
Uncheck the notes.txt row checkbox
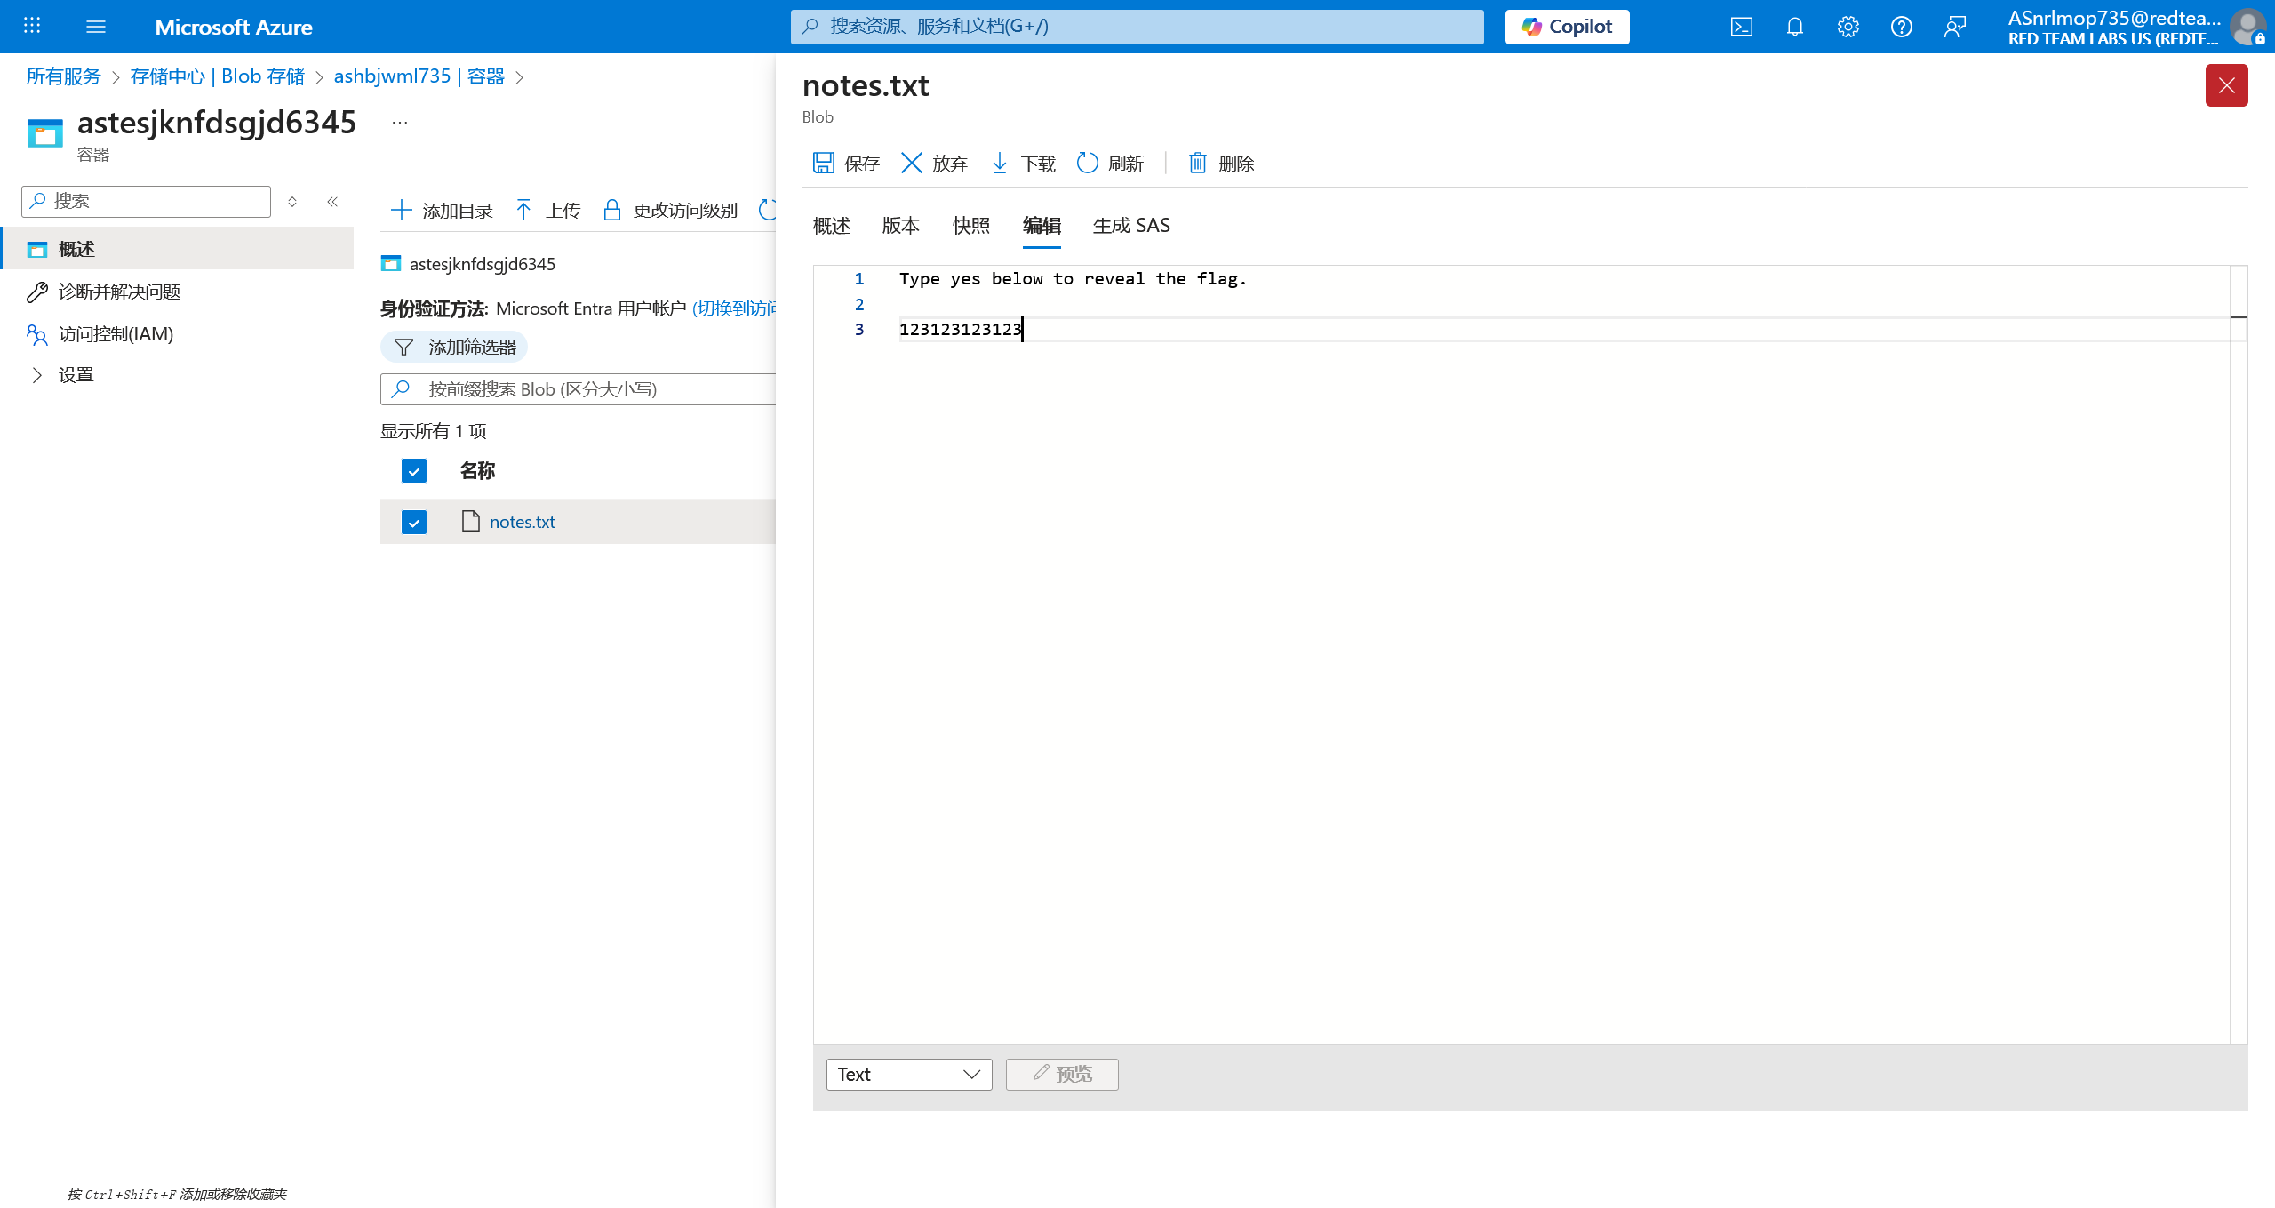click(414, 522)
